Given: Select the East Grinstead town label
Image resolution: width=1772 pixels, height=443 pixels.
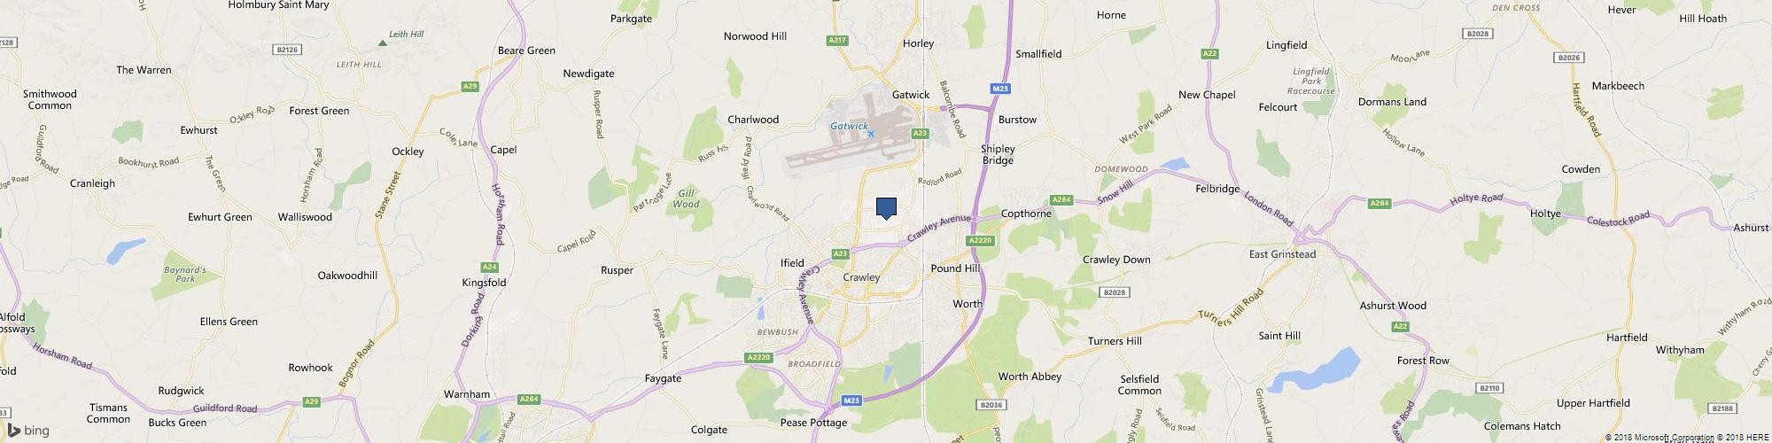Looking at the screenshot, I should coord(1282,254).
